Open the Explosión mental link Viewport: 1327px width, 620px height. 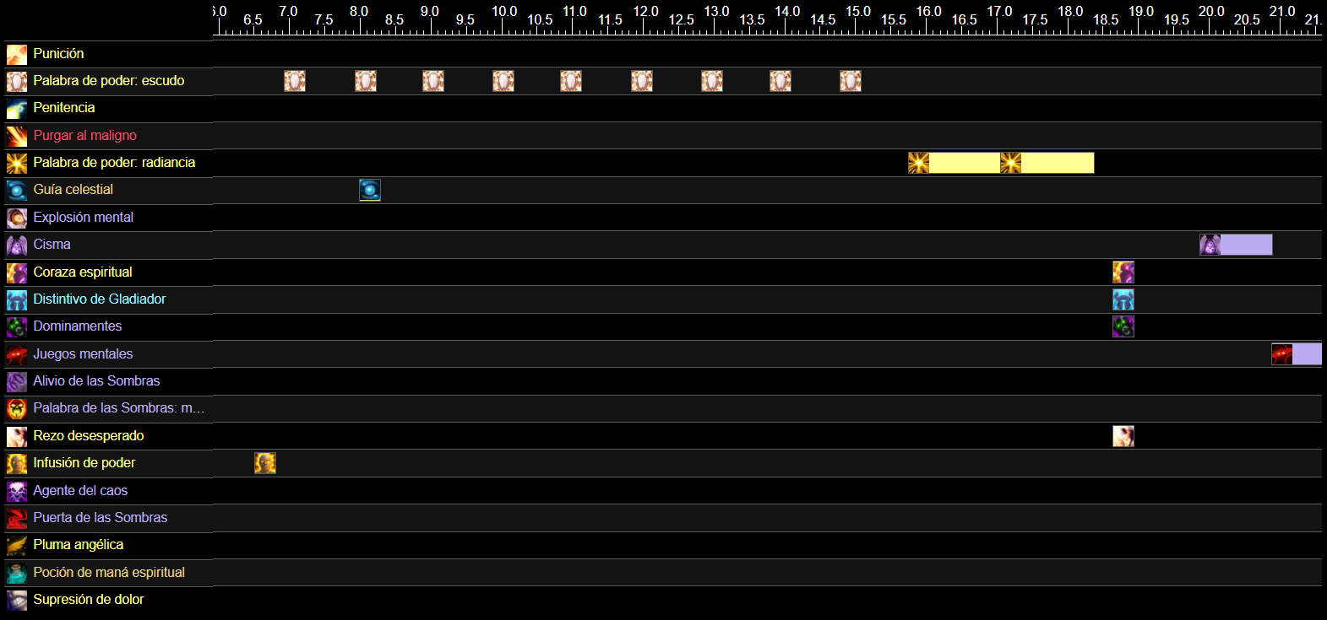(x=83, y=217)
